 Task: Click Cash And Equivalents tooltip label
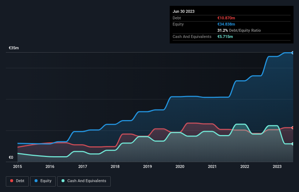pyautogui.click(x=192, y=37)
